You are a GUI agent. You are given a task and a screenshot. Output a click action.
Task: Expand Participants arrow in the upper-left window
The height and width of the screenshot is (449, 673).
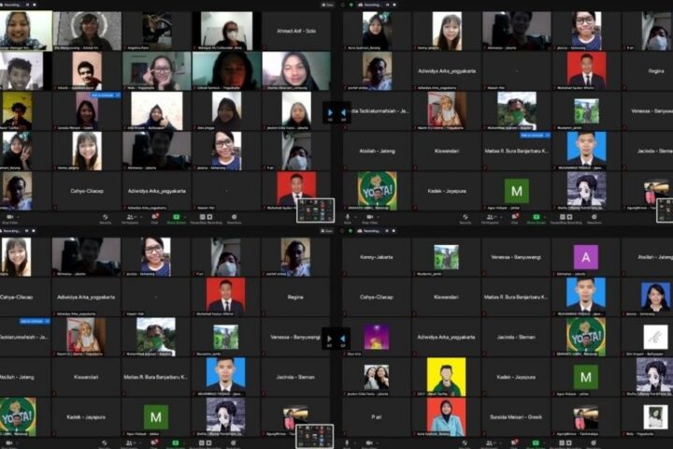pos(141,217)
